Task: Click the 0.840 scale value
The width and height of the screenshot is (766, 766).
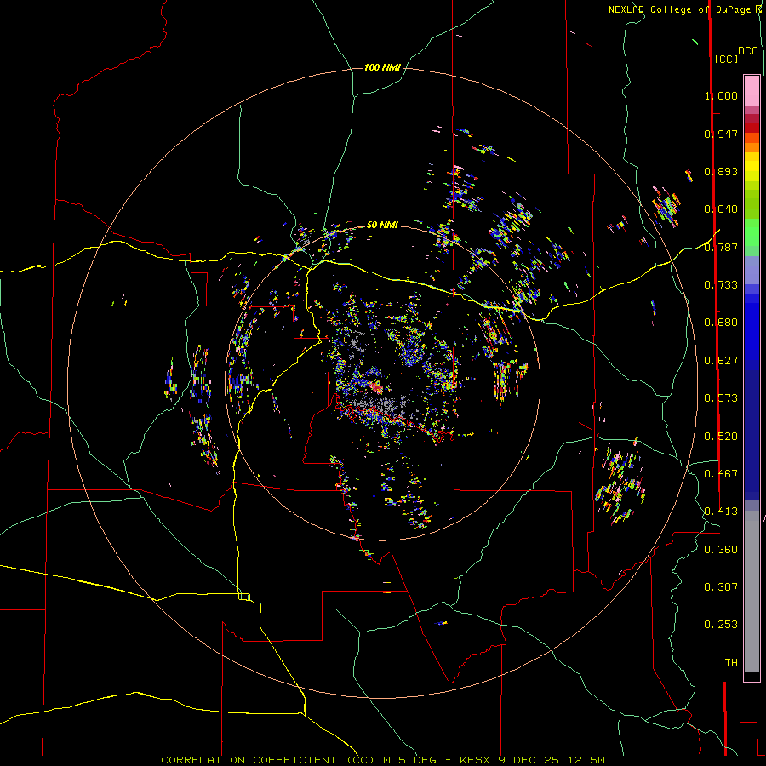Action: [721, 209]
